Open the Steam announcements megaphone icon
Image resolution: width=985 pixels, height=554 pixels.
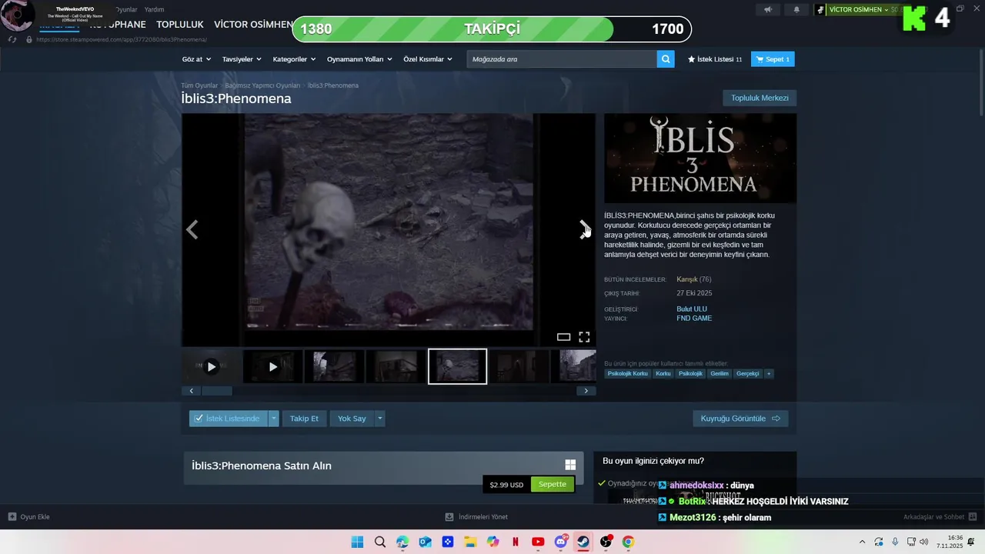pyautogui.click(x=767, y=10)
